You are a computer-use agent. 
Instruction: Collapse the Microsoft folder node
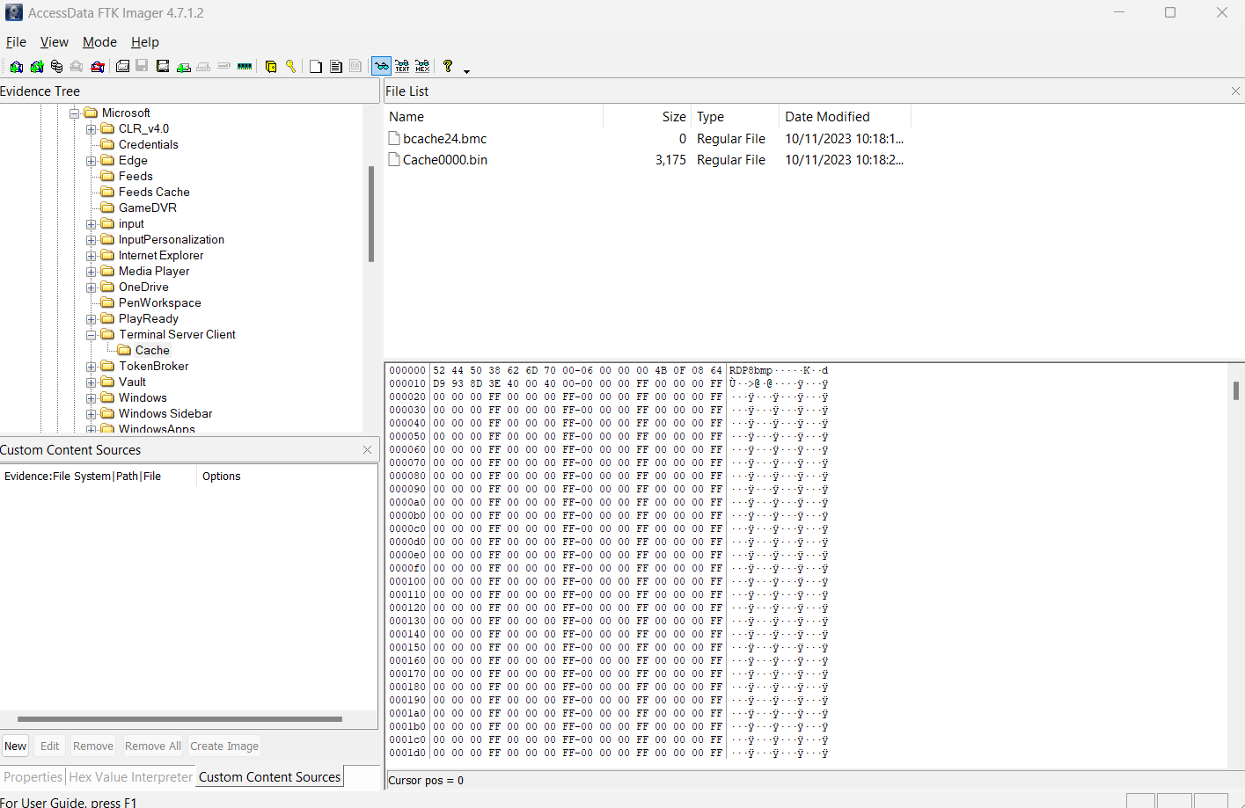(x=75, y=113)
